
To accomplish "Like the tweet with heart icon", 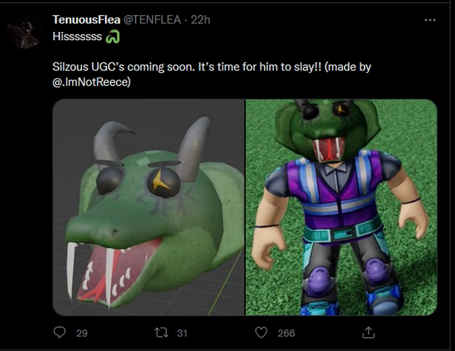I will [x=261, y=332].
